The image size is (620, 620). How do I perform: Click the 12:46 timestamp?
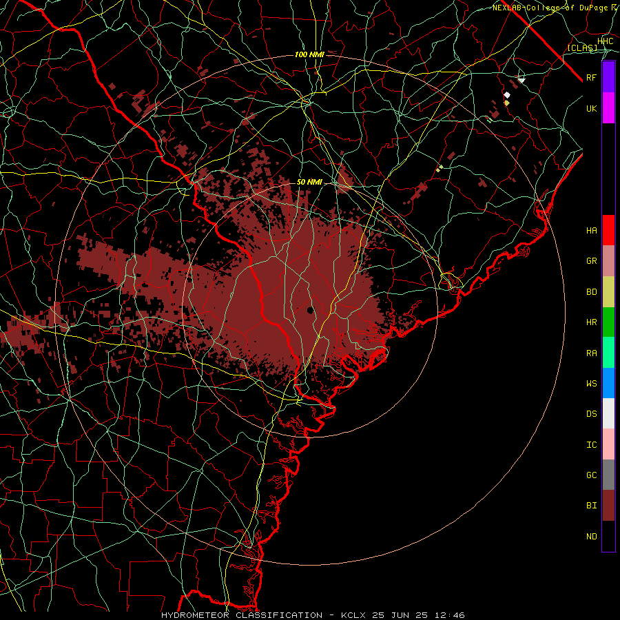click(451, 615)
